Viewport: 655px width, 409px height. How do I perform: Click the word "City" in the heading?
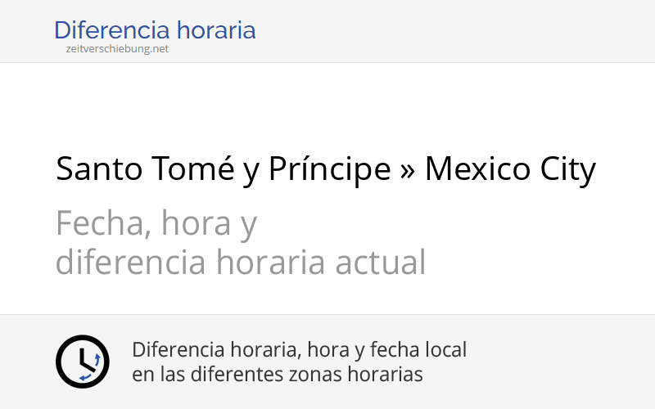pos(567,170)
